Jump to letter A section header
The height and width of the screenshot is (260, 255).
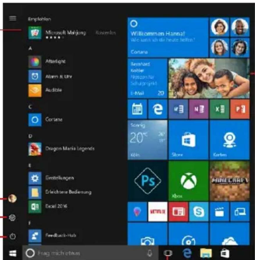click(x=30, y=49)
